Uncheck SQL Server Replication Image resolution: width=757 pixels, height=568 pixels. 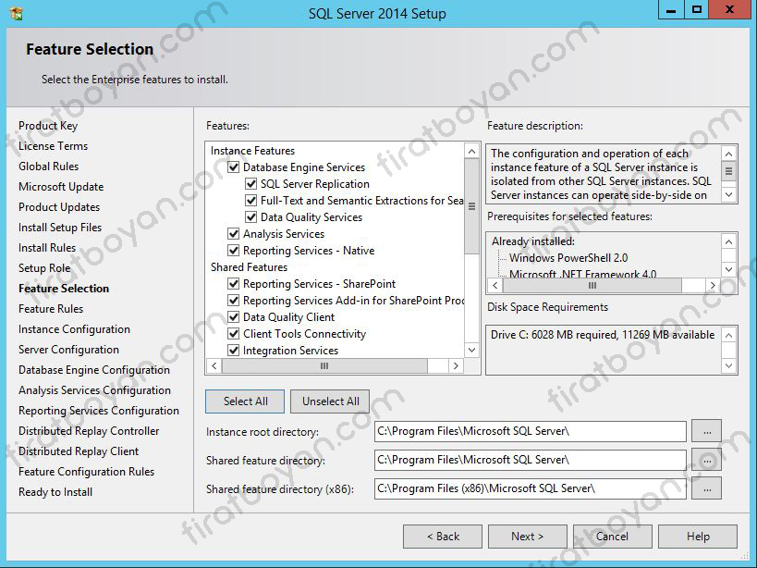[251, 184]
